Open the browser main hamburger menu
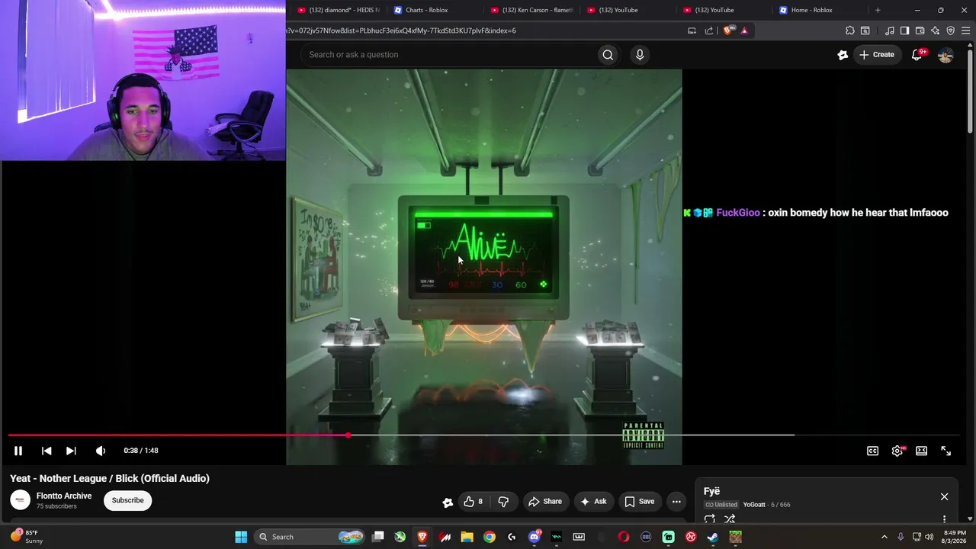Viewport: 976px width, 549px height. coord(967,30)
